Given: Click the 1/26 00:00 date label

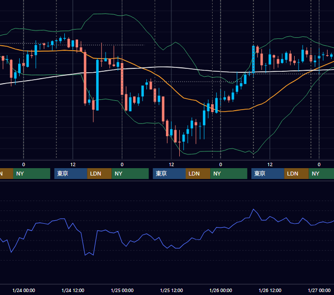Looking at the screenshot, I should coord(221,290).
